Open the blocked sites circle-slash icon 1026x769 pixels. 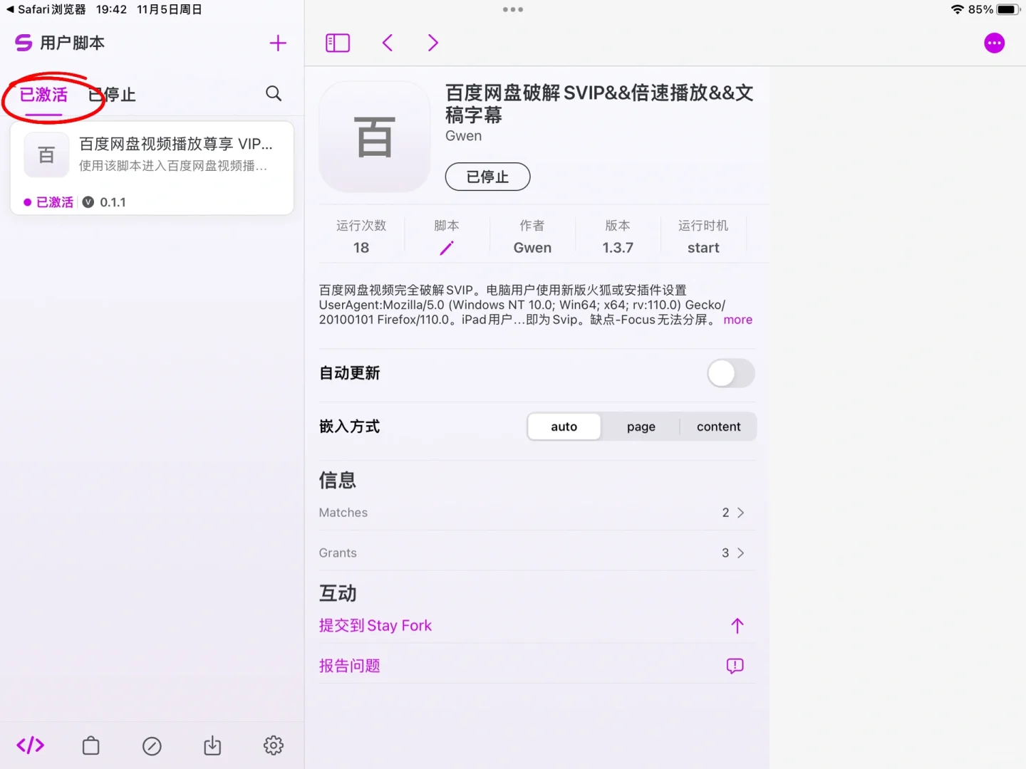click(x=152, y=745)
